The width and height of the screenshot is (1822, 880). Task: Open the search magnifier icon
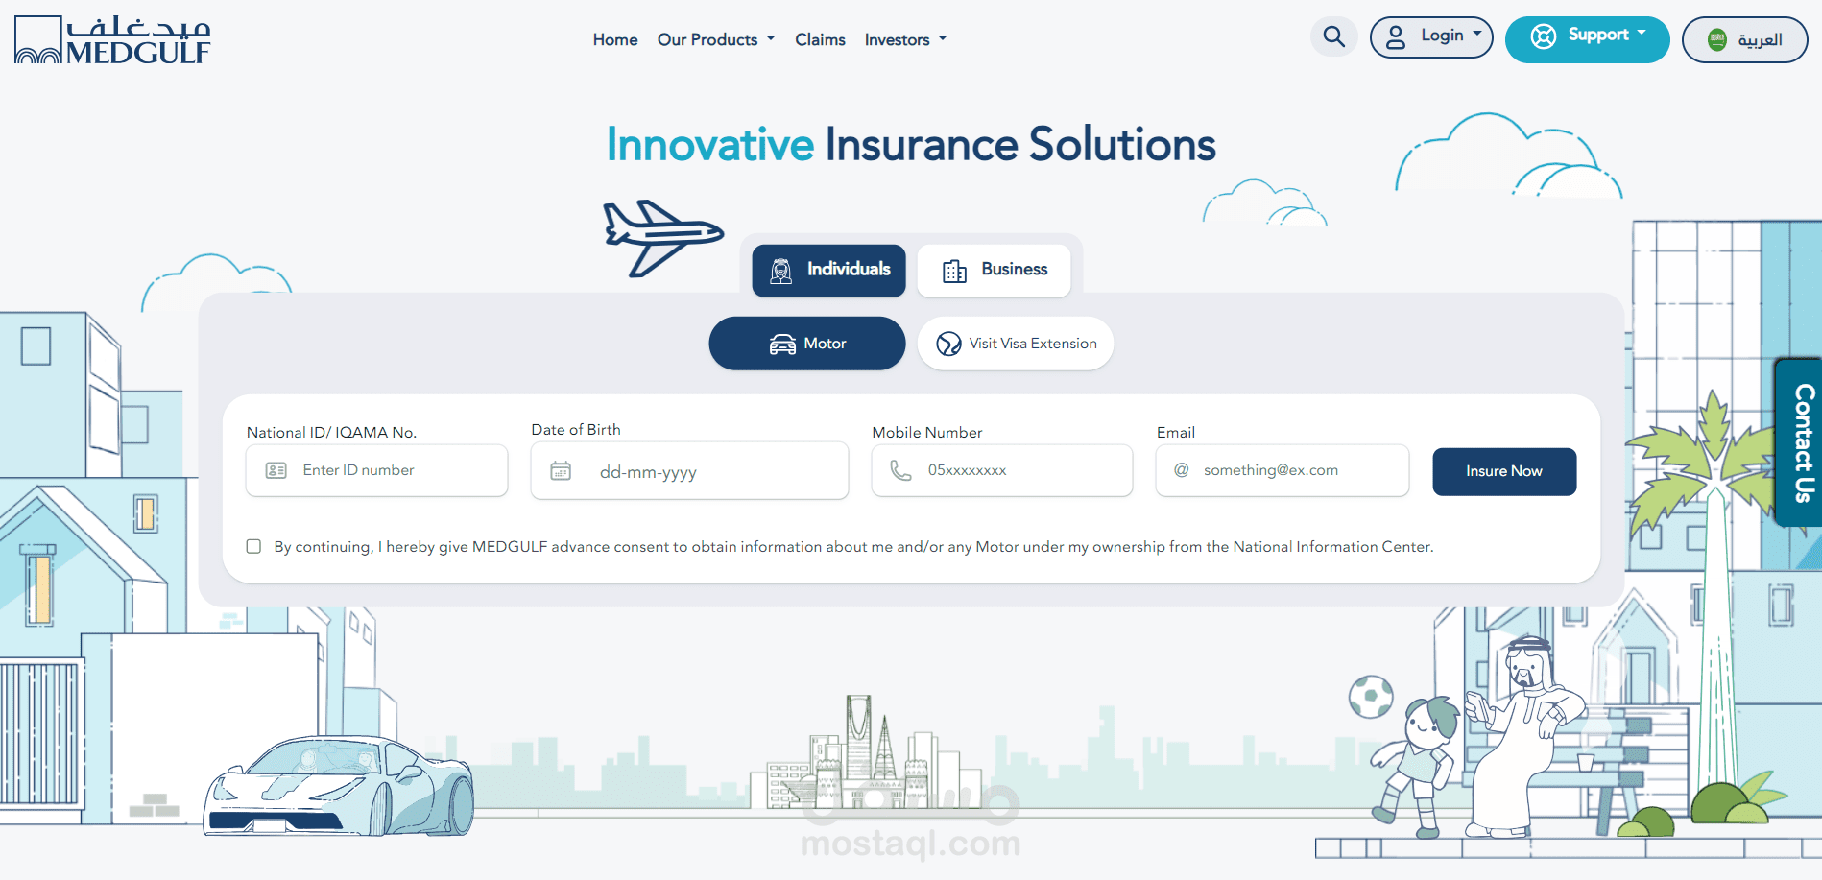[x=1333, y=36]
